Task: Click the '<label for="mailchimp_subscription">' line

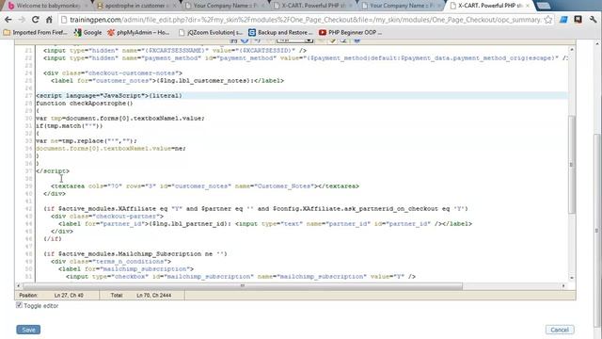Action: [126, 269]
